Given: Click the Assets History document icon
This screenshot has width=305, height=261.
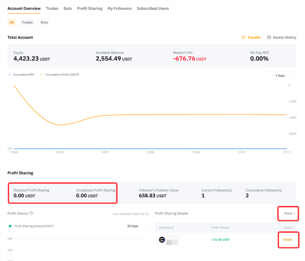Looking at the screenshot, I should coord(269,37).
